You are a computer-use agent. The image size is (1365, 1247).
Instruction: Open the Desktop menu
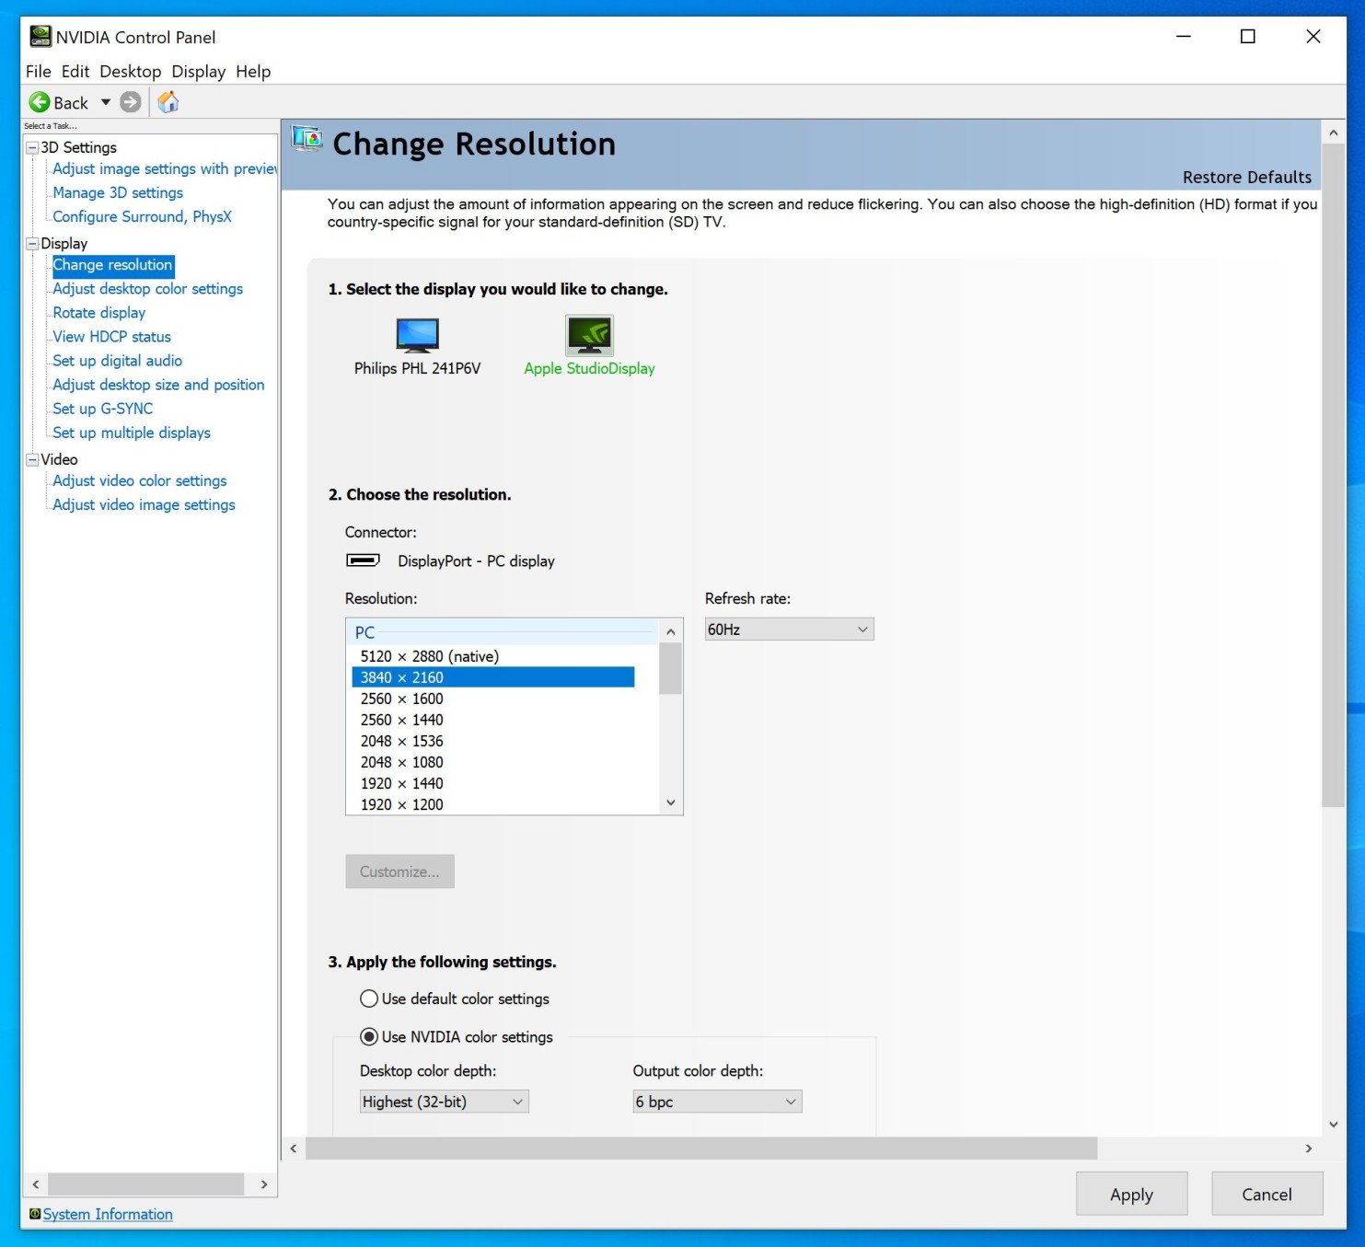point(131,72)
